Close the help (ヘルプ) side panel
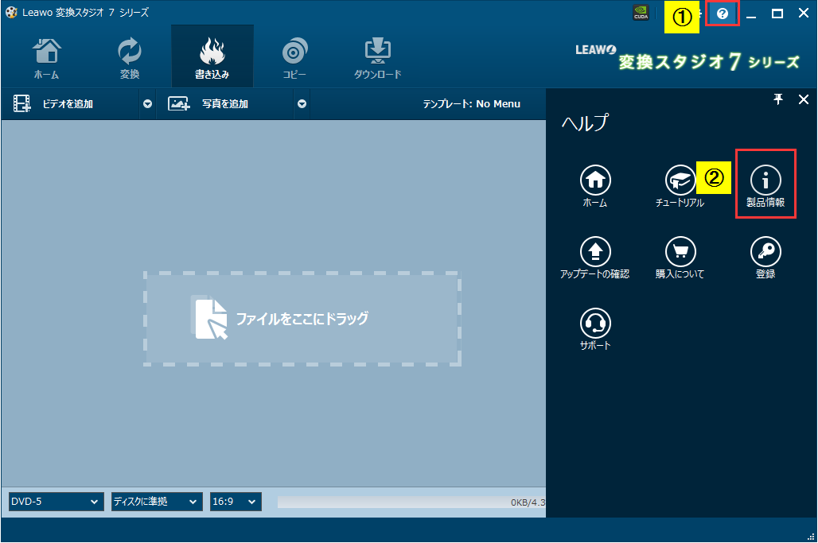 point(803,99)
